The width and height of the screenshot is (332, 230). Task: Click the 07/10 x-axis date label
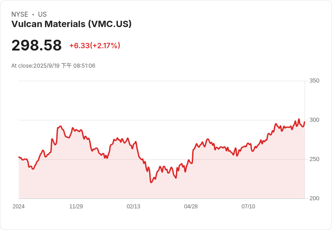(248, 207)
